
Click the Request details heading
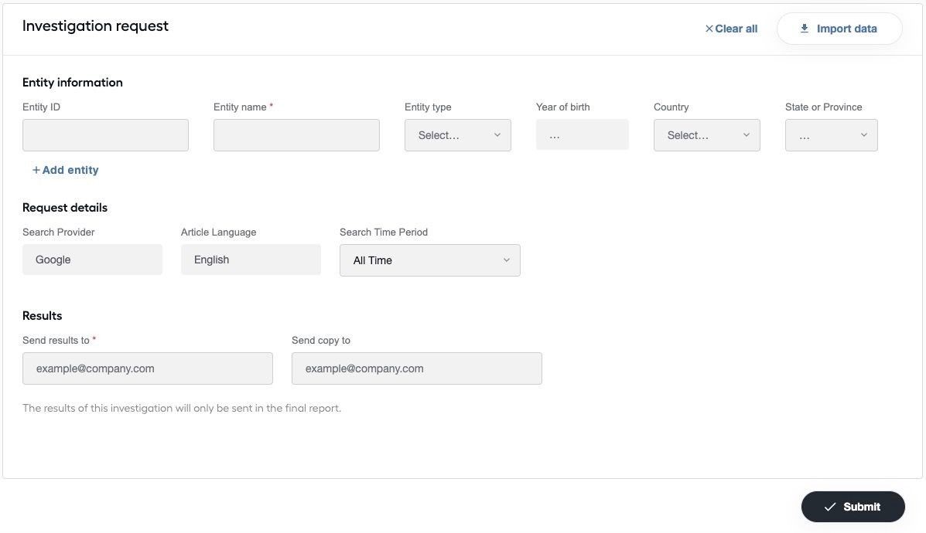pos(65,208)
